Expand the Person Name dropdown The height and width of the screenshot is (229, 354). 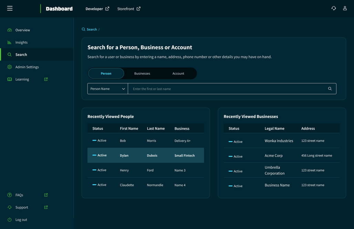click(107, 89)
